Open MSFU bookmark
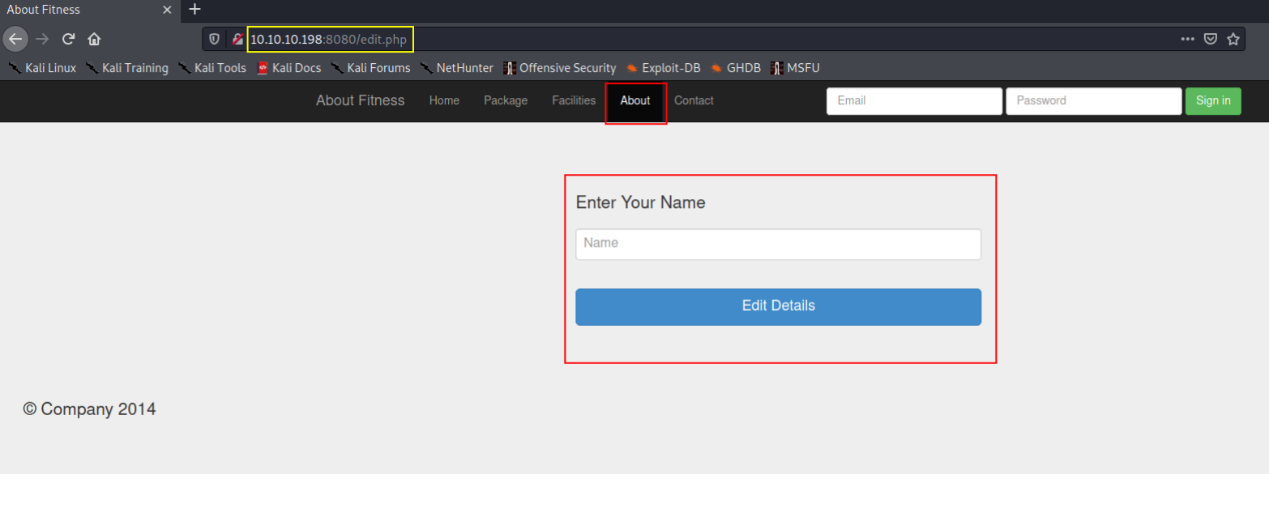Screen dimensions: 1269x517 pyautogui.click(x=795, y=68)
